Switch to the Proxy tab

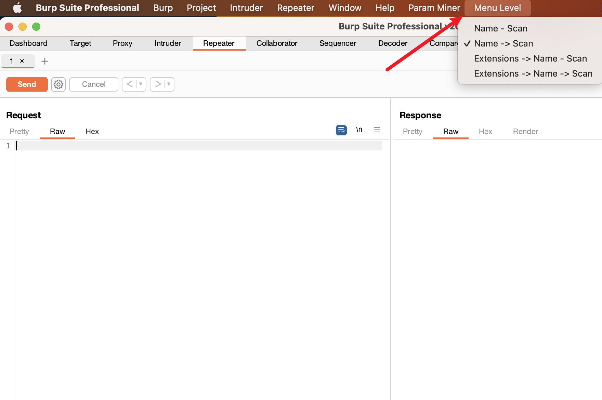[122, 43]
